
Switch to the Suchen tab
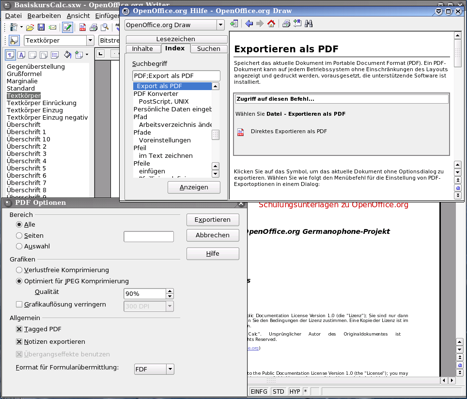209,49
